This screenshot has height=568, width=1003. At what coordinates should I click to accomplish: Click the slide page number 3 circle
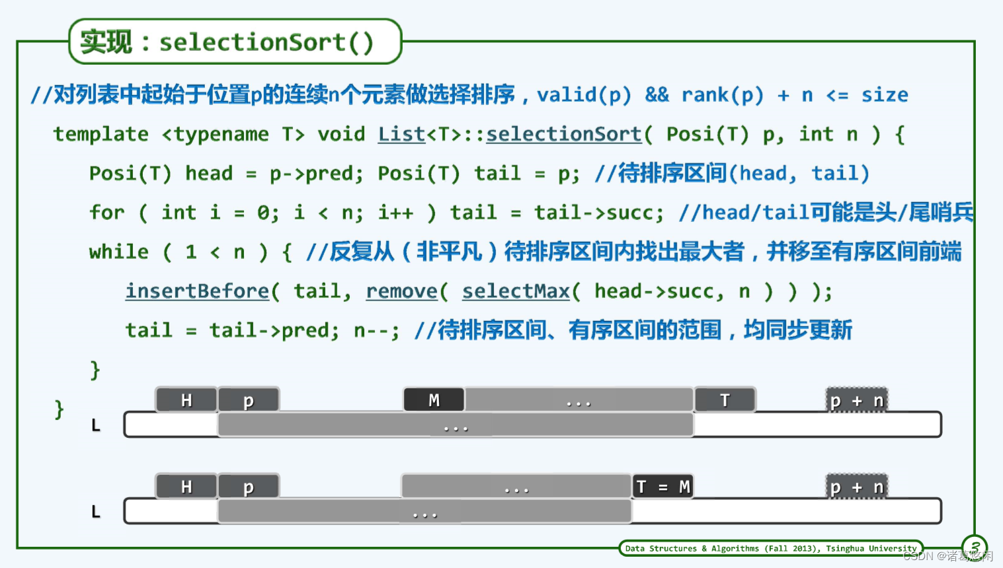(975, 548)
